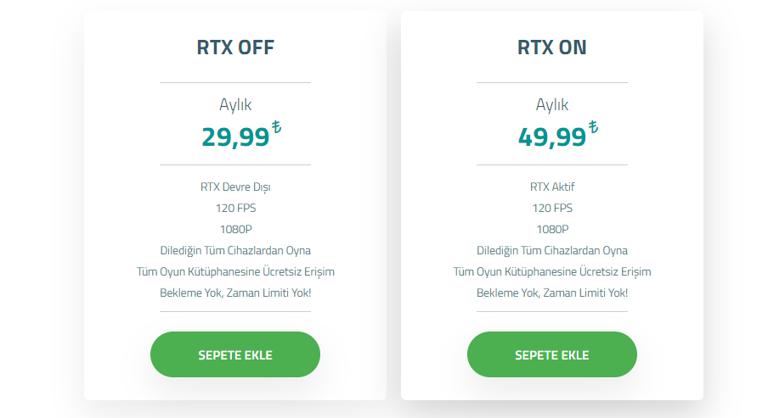768x418 pixels.
Task: Click the Aylık label in RTX OFF card
Action: click(235, 105)
